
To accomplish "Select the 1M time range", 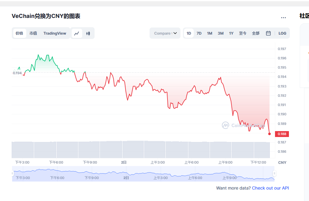I will tap(210, 33).
